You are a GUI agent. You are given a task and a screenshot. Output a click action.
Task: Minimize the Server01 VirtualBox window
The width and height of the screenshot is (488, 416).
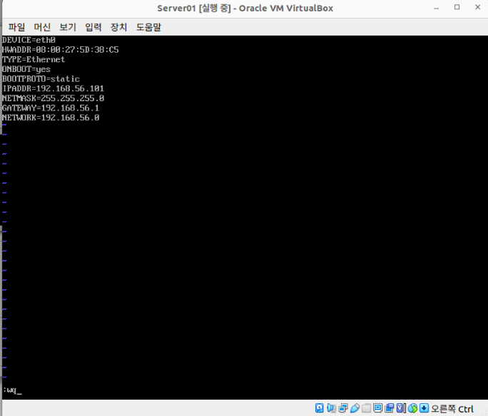437,8
